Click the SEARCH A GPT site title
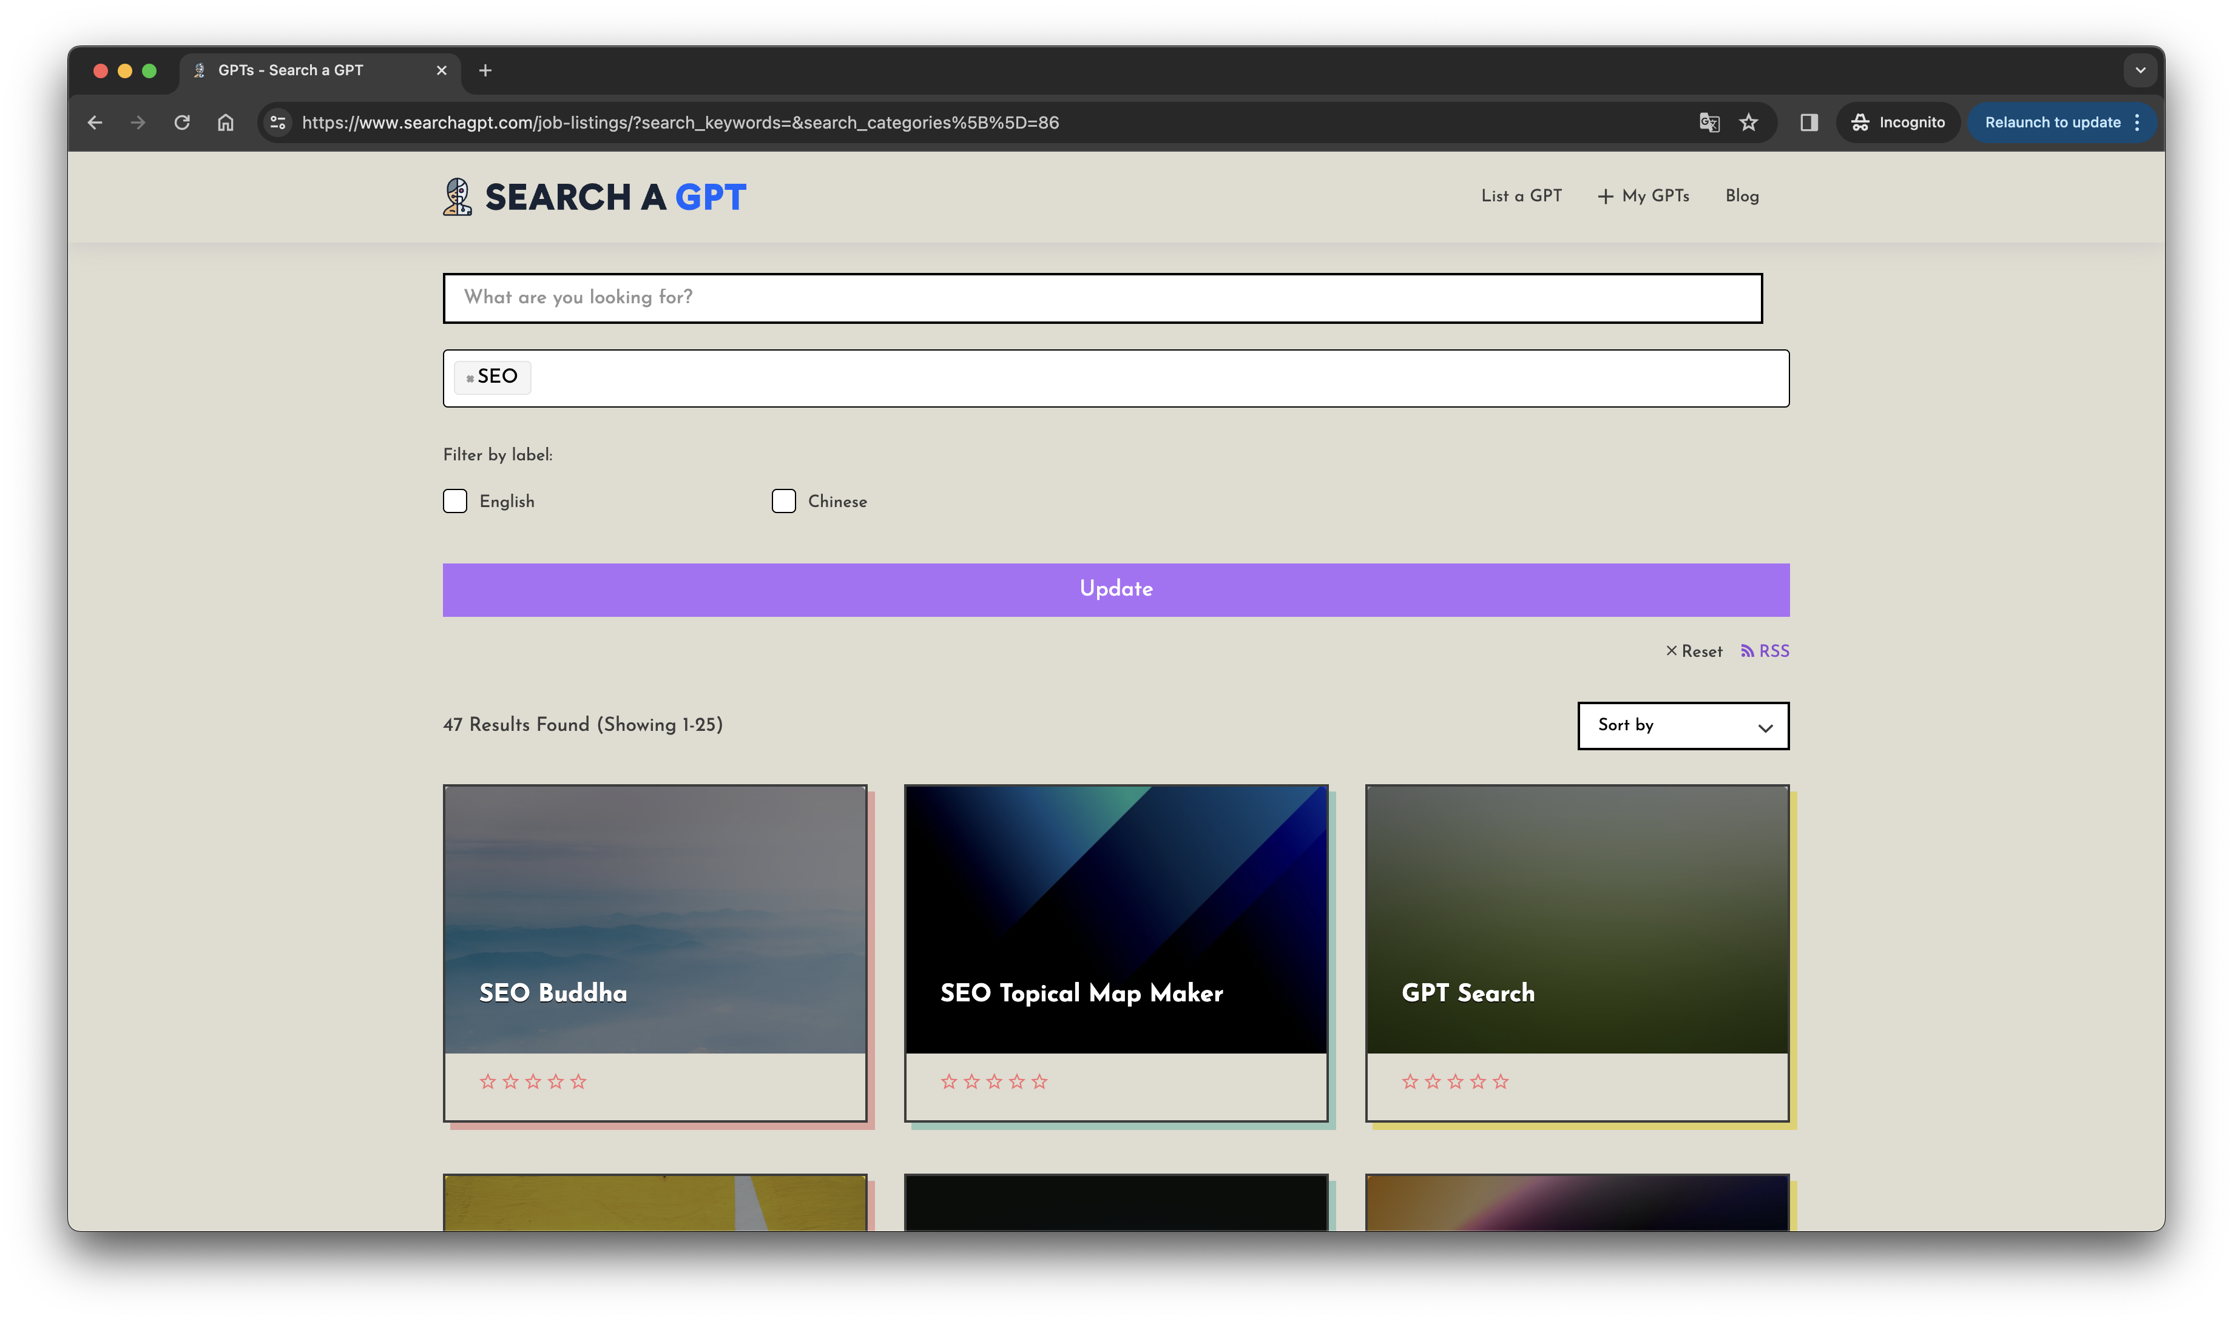This screenshot has width=2233, height=1321. pos(615,198)
